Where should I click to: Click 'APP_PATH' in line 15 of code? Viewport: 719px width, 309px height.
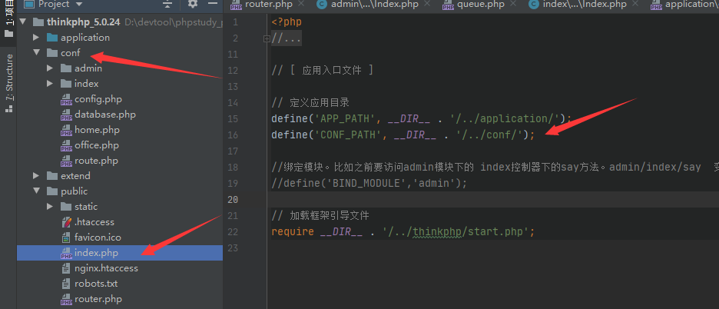tap(345, 119)
